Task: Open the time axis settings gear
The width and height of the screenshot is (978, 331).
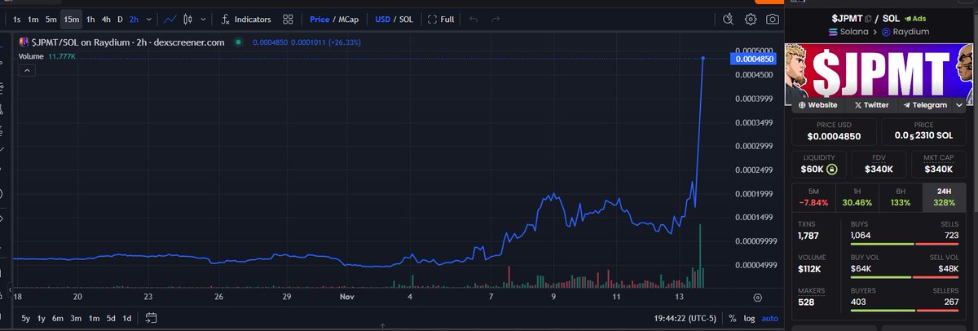Action: click(757, 298)
